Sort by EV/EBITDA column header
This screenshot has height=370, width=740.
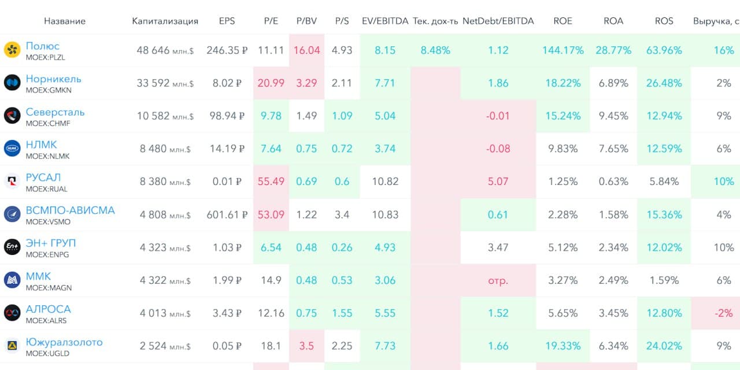384,21
